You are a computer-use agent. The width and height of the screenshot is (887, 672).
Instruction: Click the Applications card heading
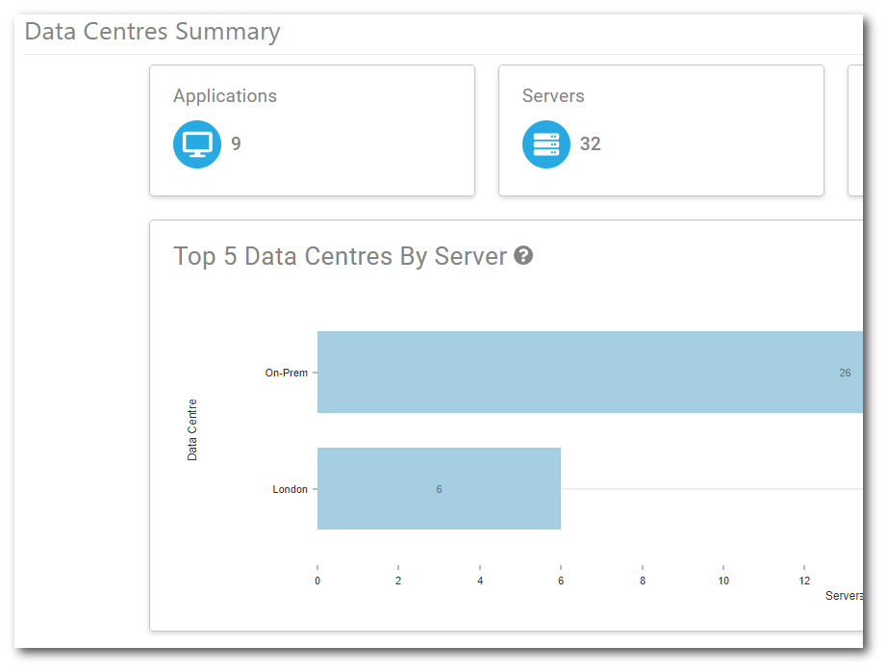coord(225,96)
